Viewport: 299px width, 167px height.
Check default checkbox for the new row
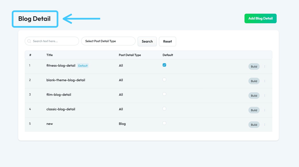(x=164, y=123)
